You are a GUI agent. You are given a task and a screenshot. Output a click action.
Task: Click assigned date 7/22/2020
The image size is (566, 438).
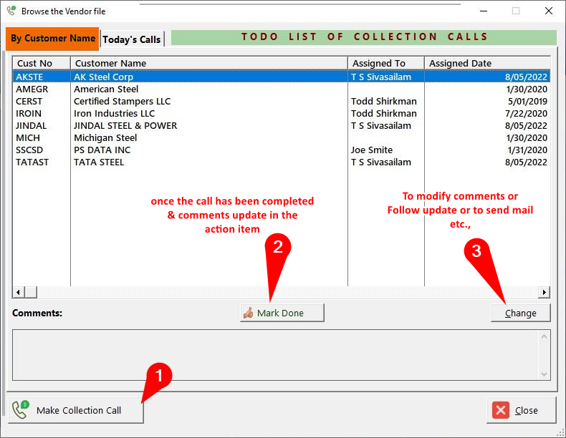(x=527, y=114)
